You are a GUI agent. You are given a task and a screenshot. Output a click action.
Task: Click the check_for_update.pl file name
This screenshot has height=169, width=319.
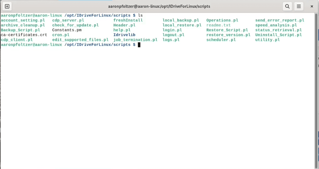[x=75, y=25]
